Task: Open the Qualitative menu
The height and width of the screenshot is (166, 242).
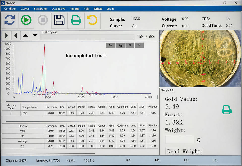Action: [x=58, y=9]
